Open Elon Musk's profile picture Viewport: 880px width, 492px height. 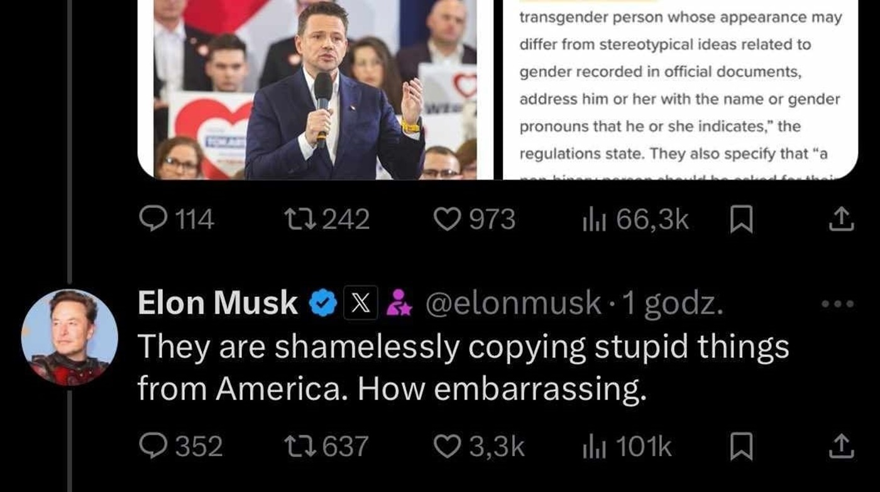(70, 337)
